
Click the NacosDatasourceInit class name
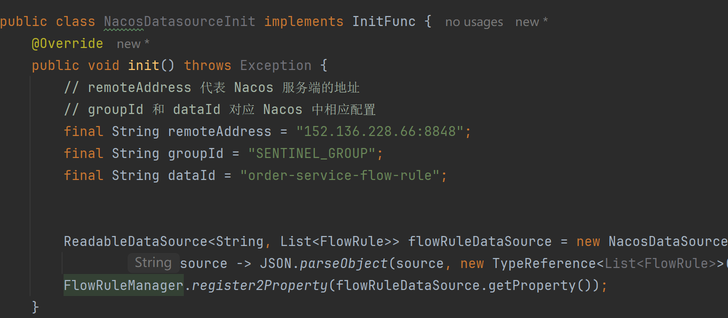180,21
